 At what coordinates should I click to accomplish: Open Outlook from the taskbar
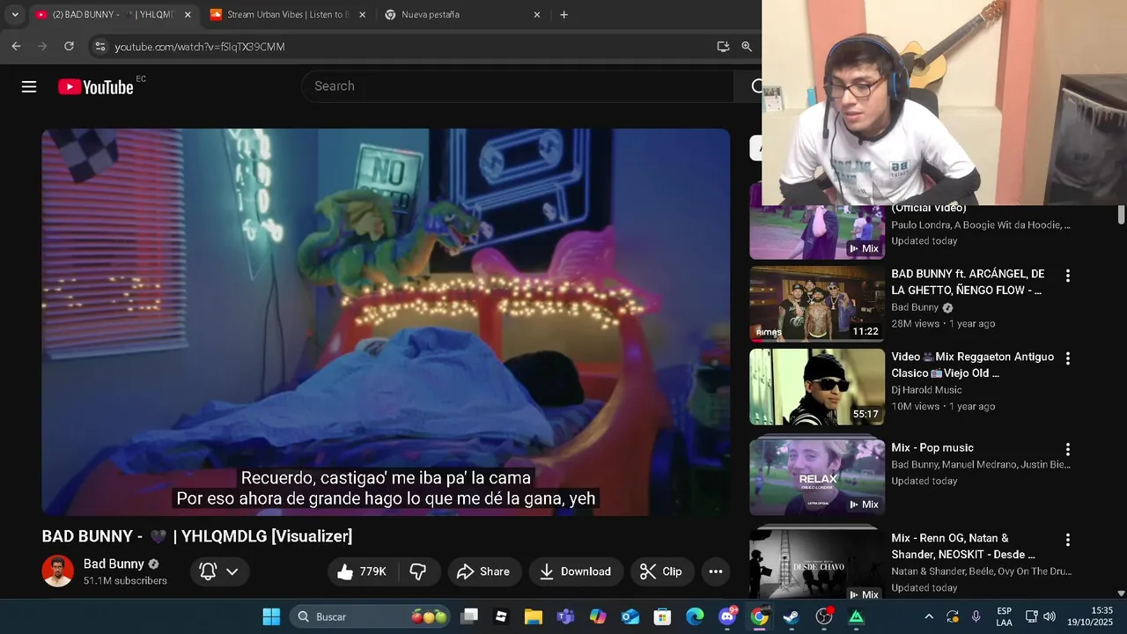630,616
